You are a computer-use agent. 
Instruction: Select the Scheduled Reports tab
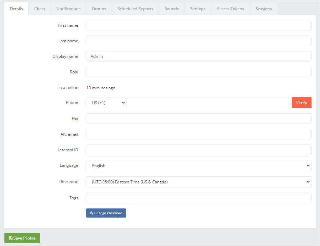(135, 9)
